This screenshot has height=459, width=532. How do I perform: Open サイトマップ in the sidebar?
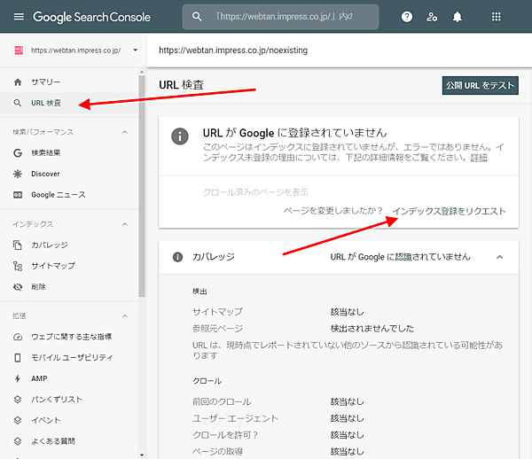[53, 266]
